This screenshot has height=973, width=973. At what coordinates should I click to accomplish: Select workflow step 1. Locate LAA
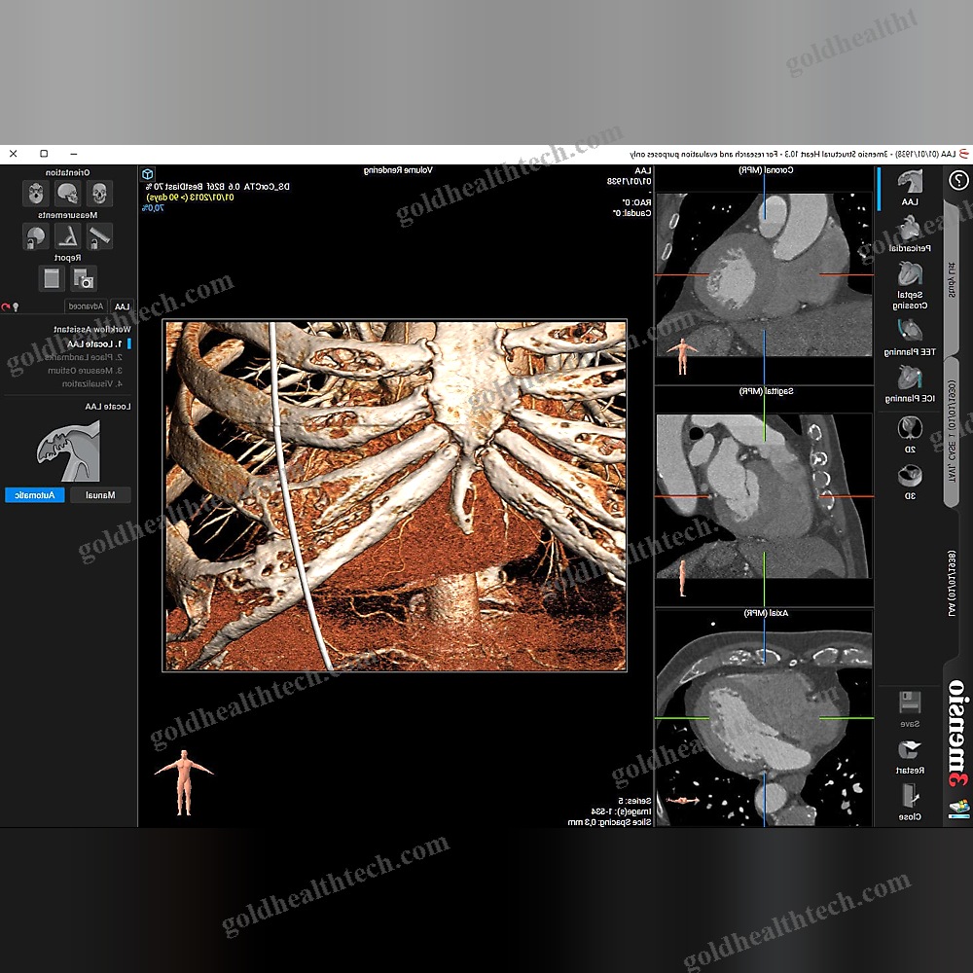point(94,343)
